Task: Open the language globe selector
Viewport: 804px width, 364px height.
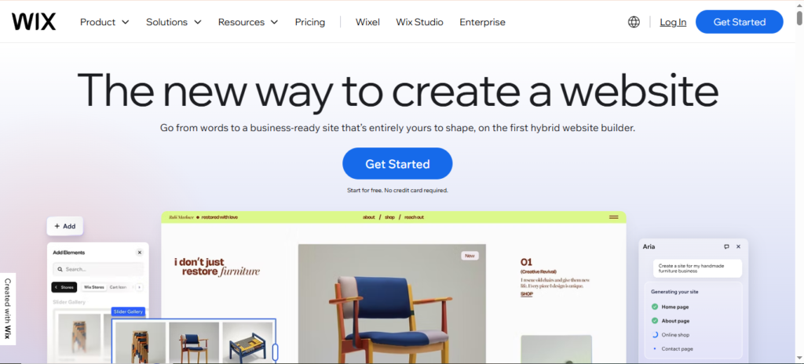Action: coord(634,22)
